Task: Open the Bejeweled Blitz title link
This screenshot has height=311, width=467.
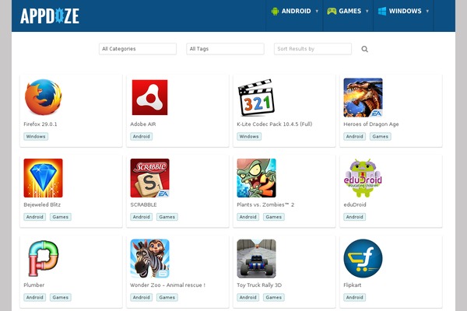Action: (x=42, y=204)
